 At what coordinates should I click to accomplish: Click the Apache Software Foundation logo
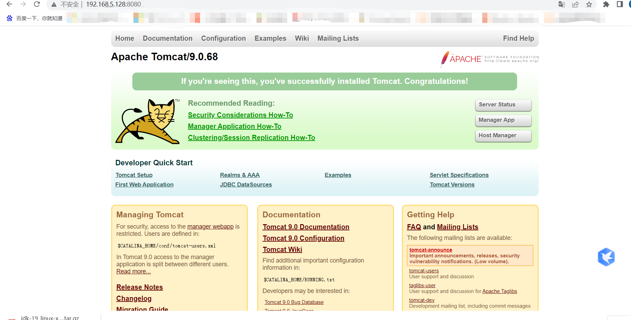[x=489, y=59]
